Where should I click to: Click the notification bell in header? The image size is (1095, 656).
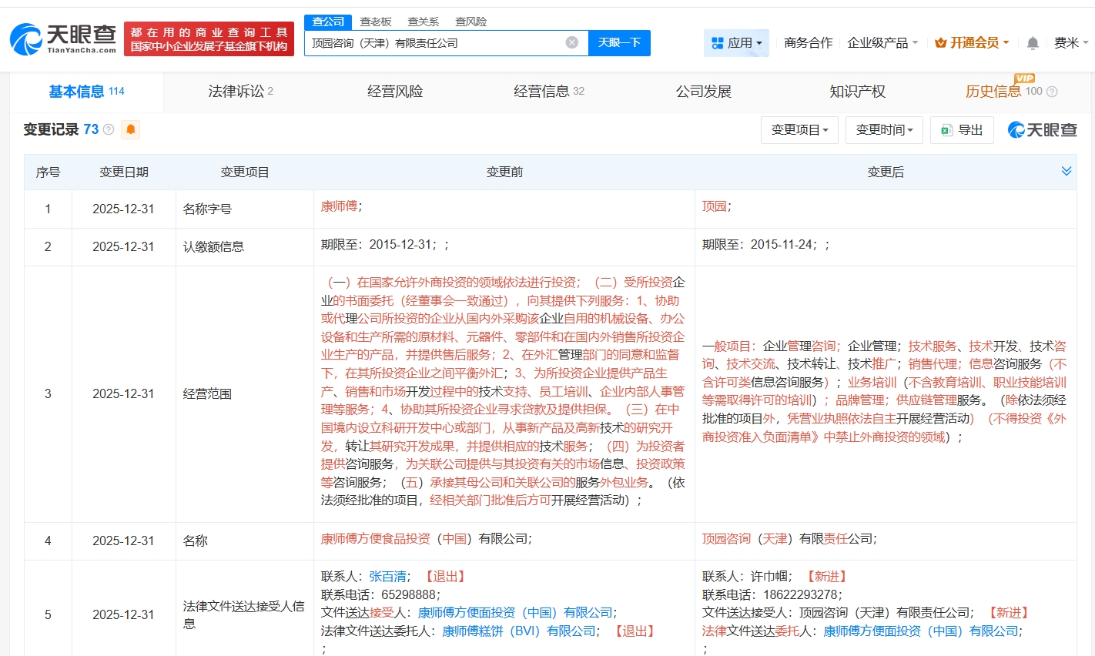point(1033,43)
